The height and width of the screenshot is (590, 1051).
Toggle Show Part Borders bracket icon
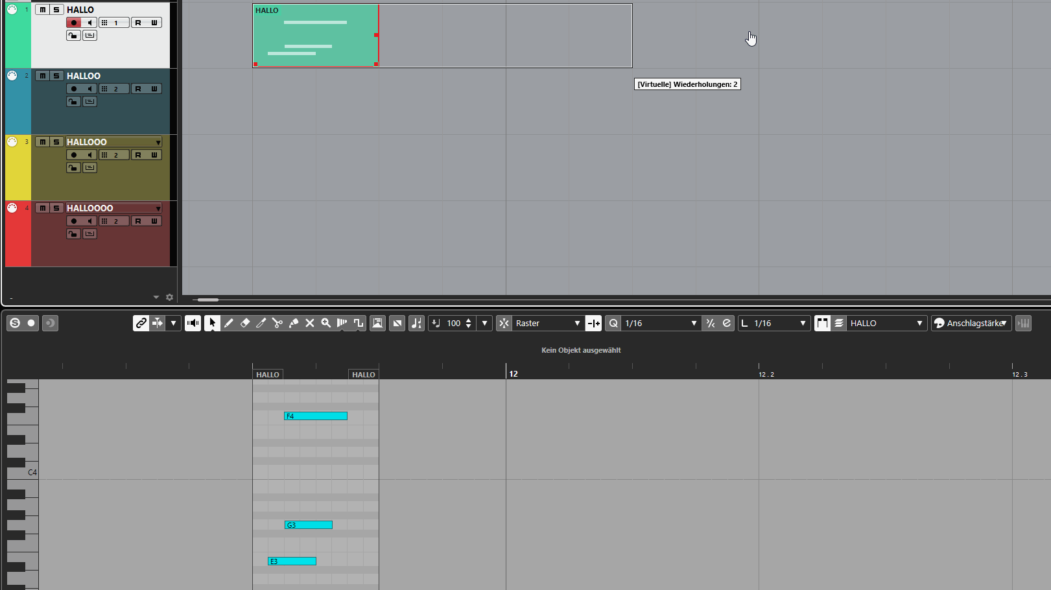tap(822, 323)
